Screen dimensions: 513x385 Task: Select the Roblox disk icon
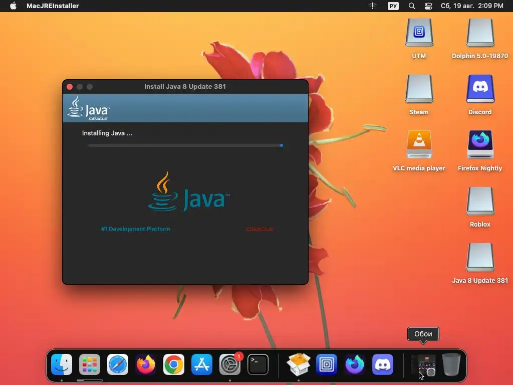[x=480, y=201]
